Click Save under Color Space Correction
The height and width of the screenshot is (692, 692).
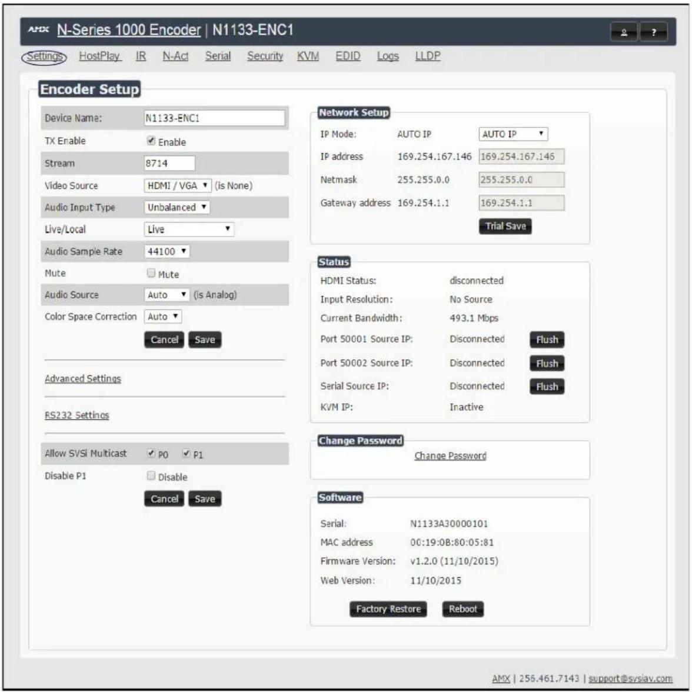click(x=205, y=340)
